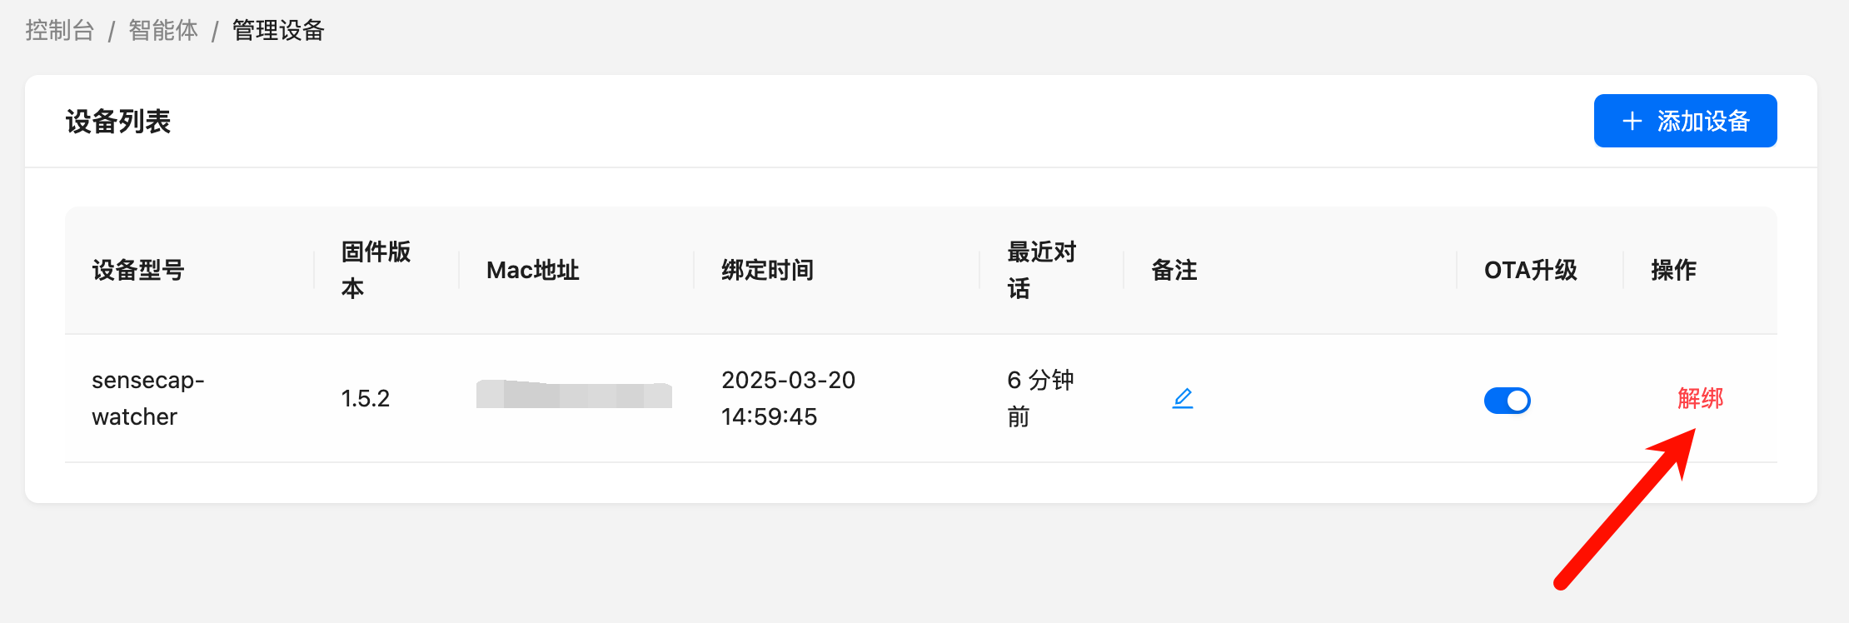Click the 操作 column header
The width and height of the screenshot is (1849, 623).
point(1673,270)
